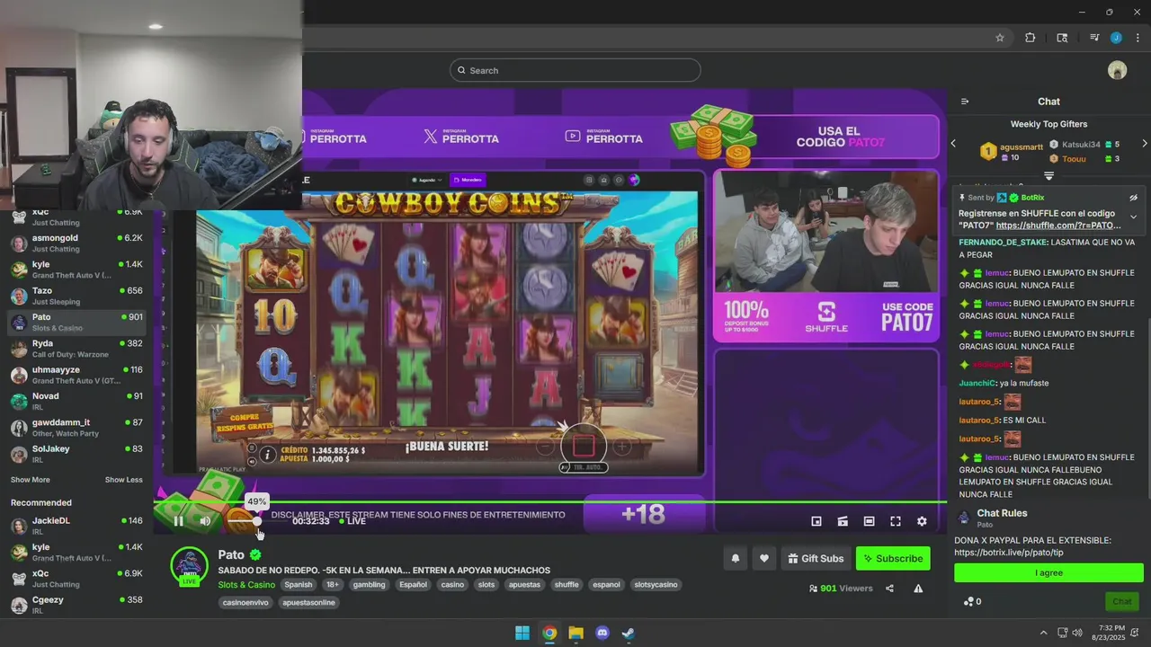
Task: Open Chrome extensions puzzle icon
Action: click(1031, 38)
